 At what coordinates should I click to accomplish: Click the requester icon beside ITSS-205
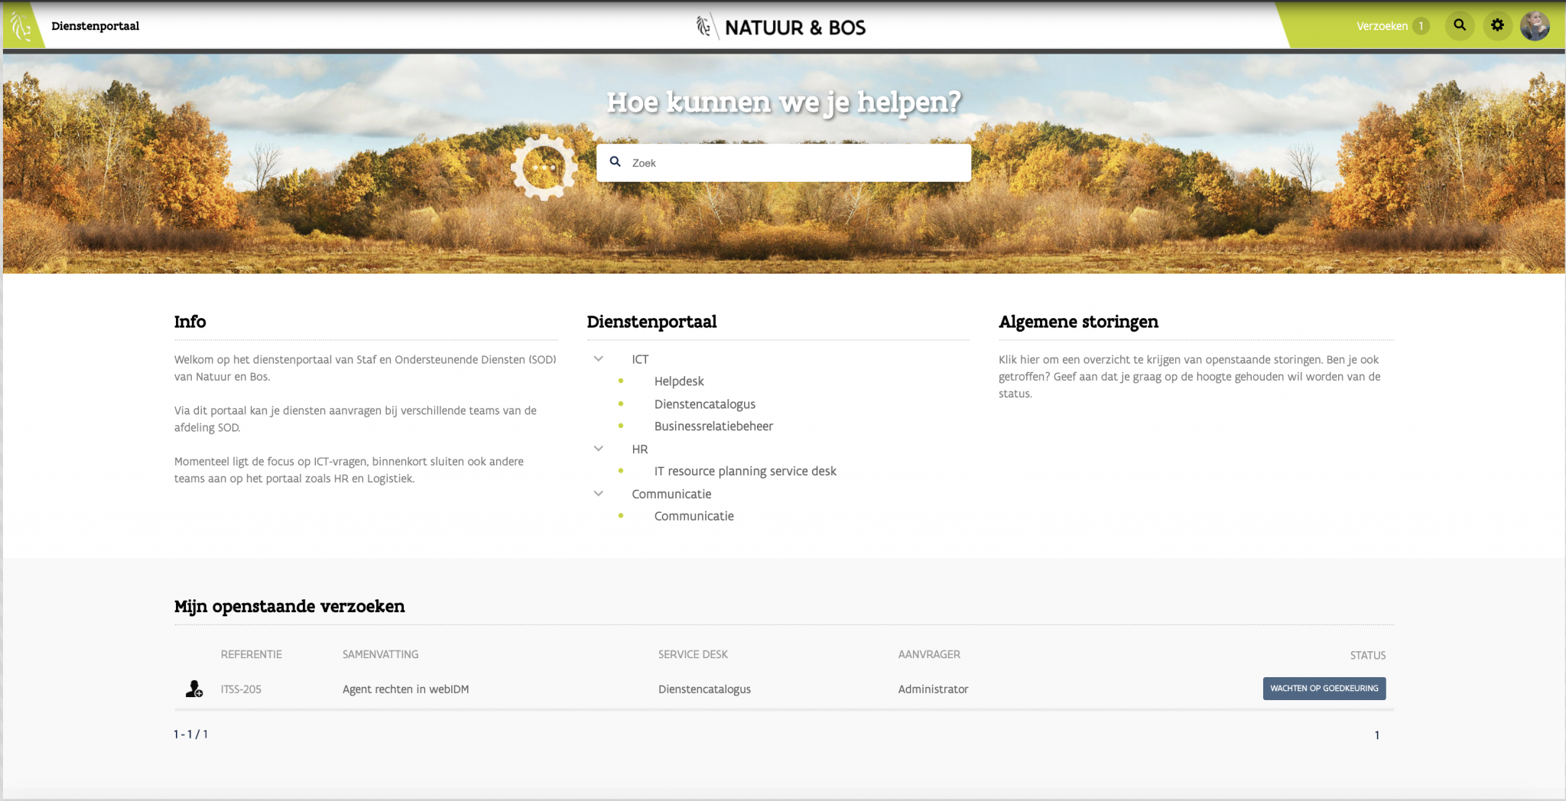pyautogui.click(x=193, y=689)
